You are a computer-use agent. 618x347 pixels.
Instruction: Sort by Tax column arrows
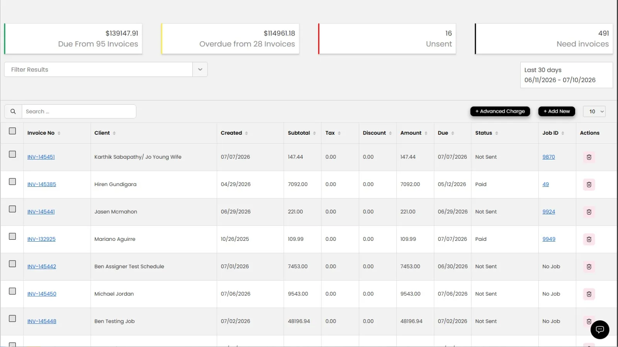tap(339, 133)
